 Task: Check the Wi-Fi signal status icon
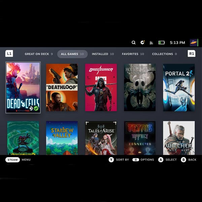point(151,43)
